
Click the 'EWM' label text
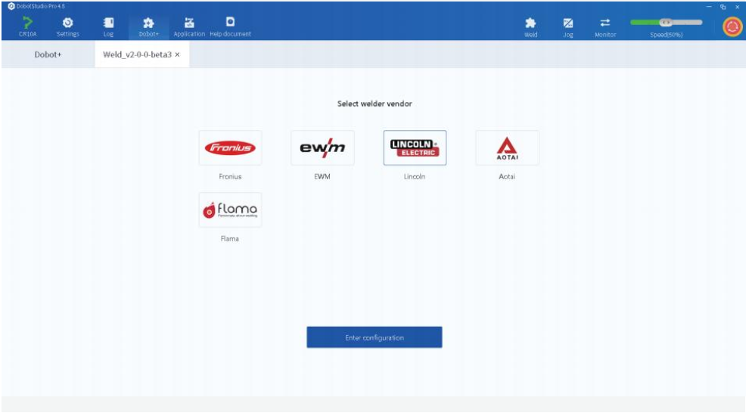click(322, 176)
